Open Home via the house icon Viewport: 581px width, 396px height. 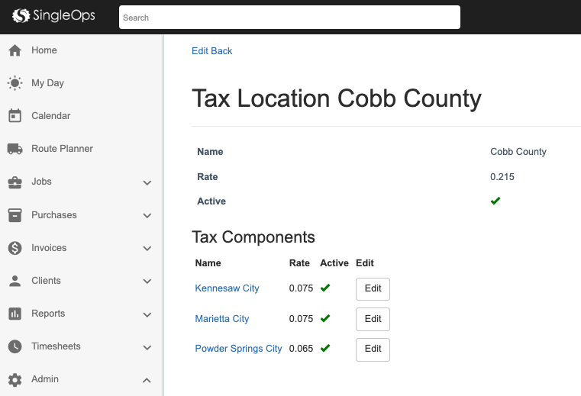tap(15, 50)
